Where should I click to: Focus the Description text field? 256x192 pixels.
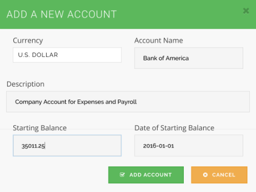tap(128, 102)
